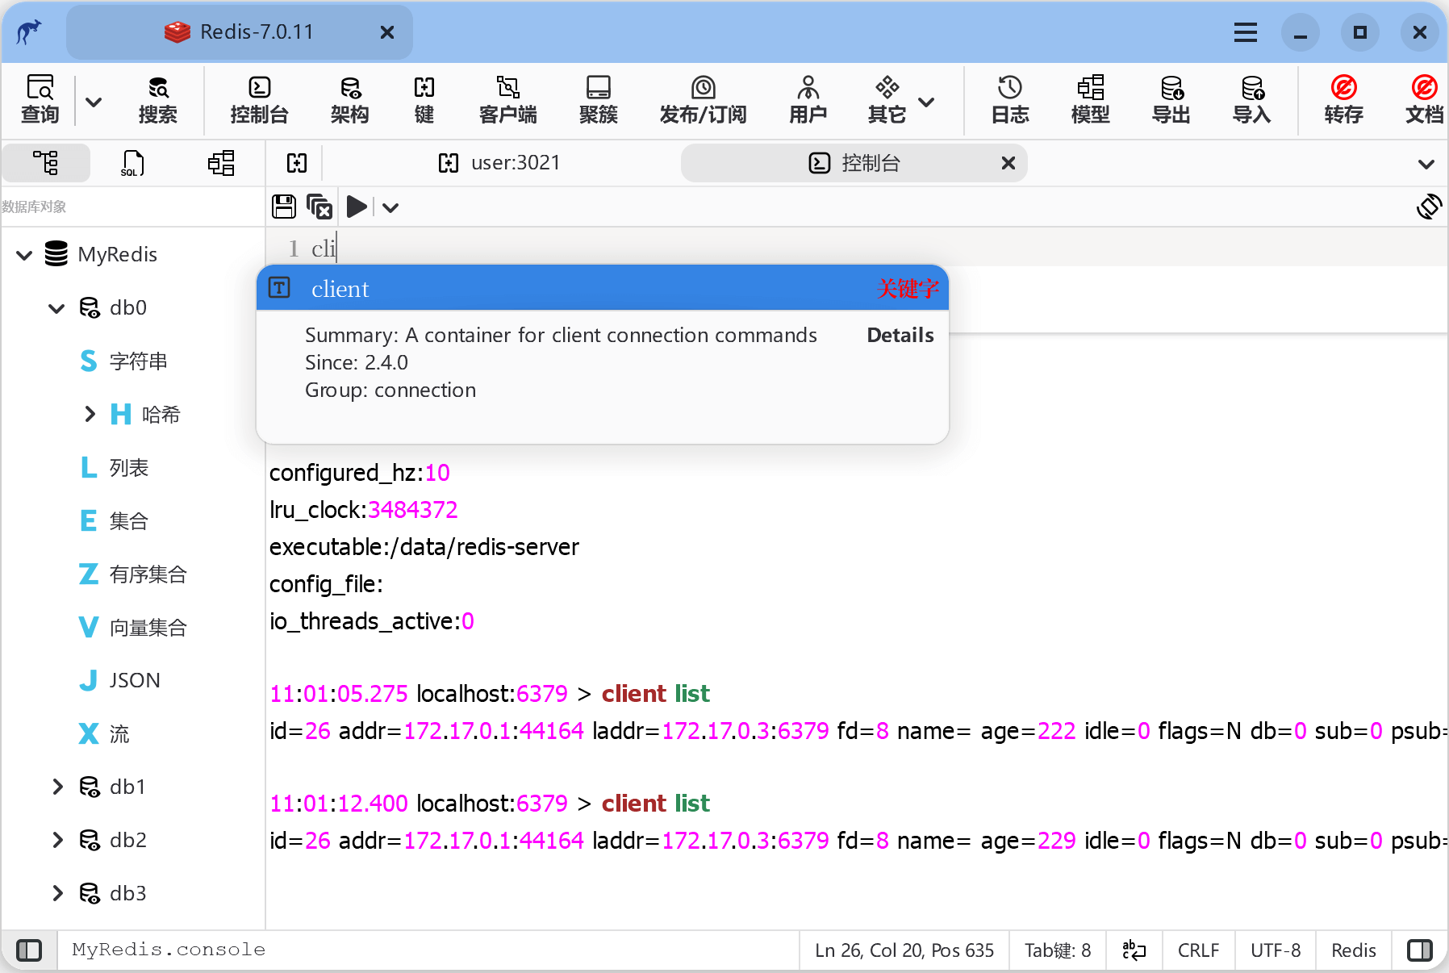Open the 聚簇 cluster tool
This screenshot has height=973, width=1449.
(599, 100)
